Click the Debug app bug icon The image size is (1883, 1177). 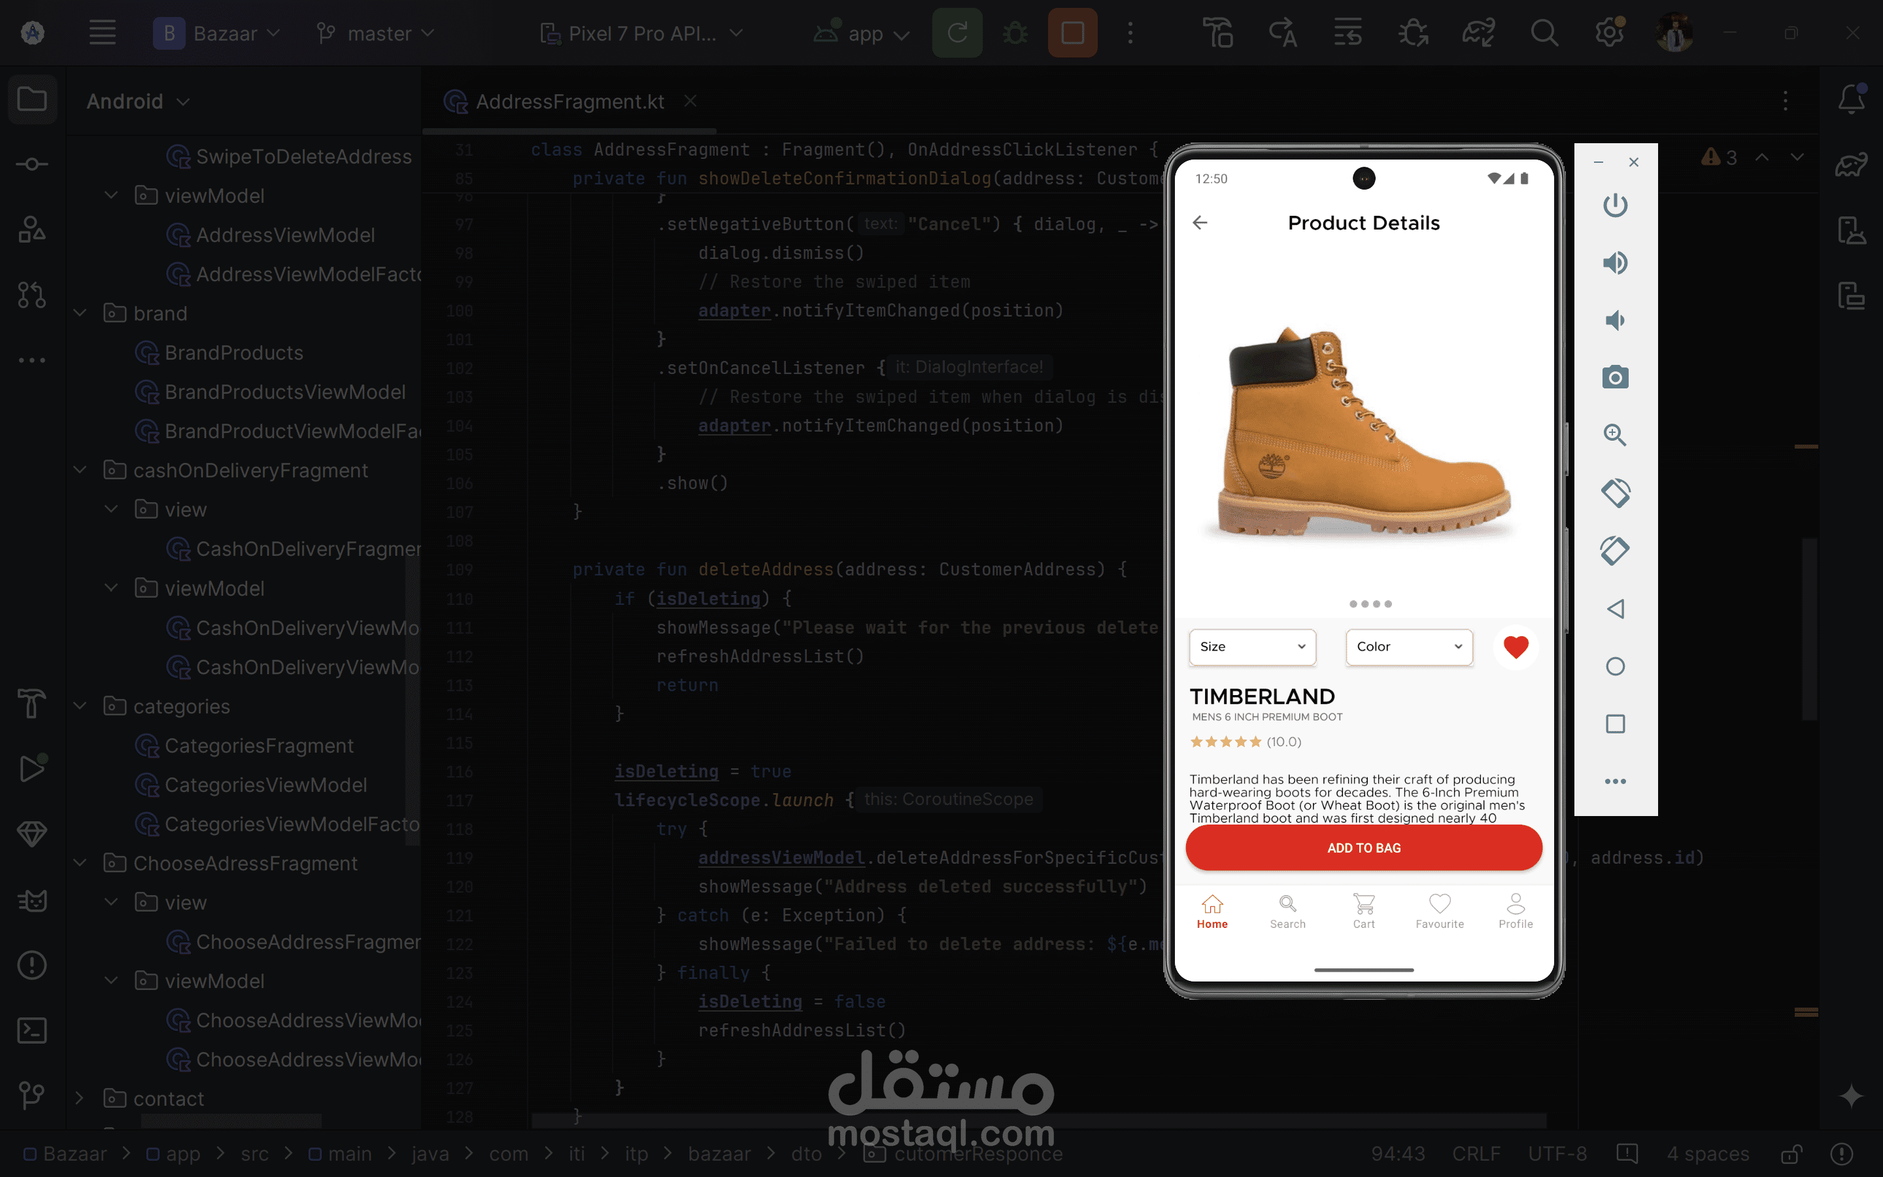tap(1015, 33)
